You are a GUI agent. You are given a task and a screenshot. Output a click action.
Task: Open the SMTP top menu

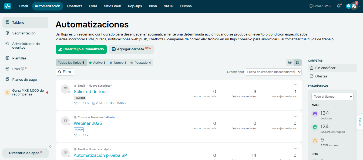click(169, 6)
